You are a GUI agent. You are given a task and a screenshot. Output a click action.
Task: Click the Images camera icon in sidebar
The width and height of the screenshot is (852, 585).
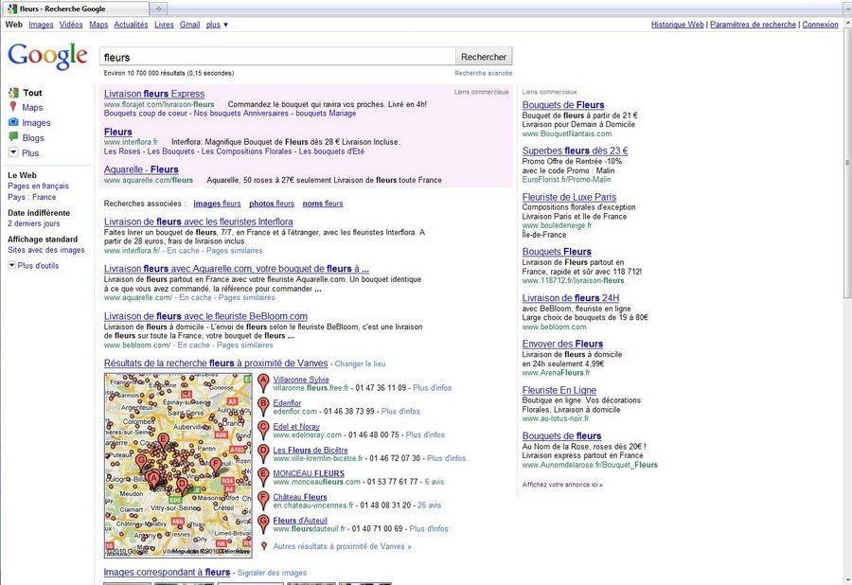coord(13,123)
